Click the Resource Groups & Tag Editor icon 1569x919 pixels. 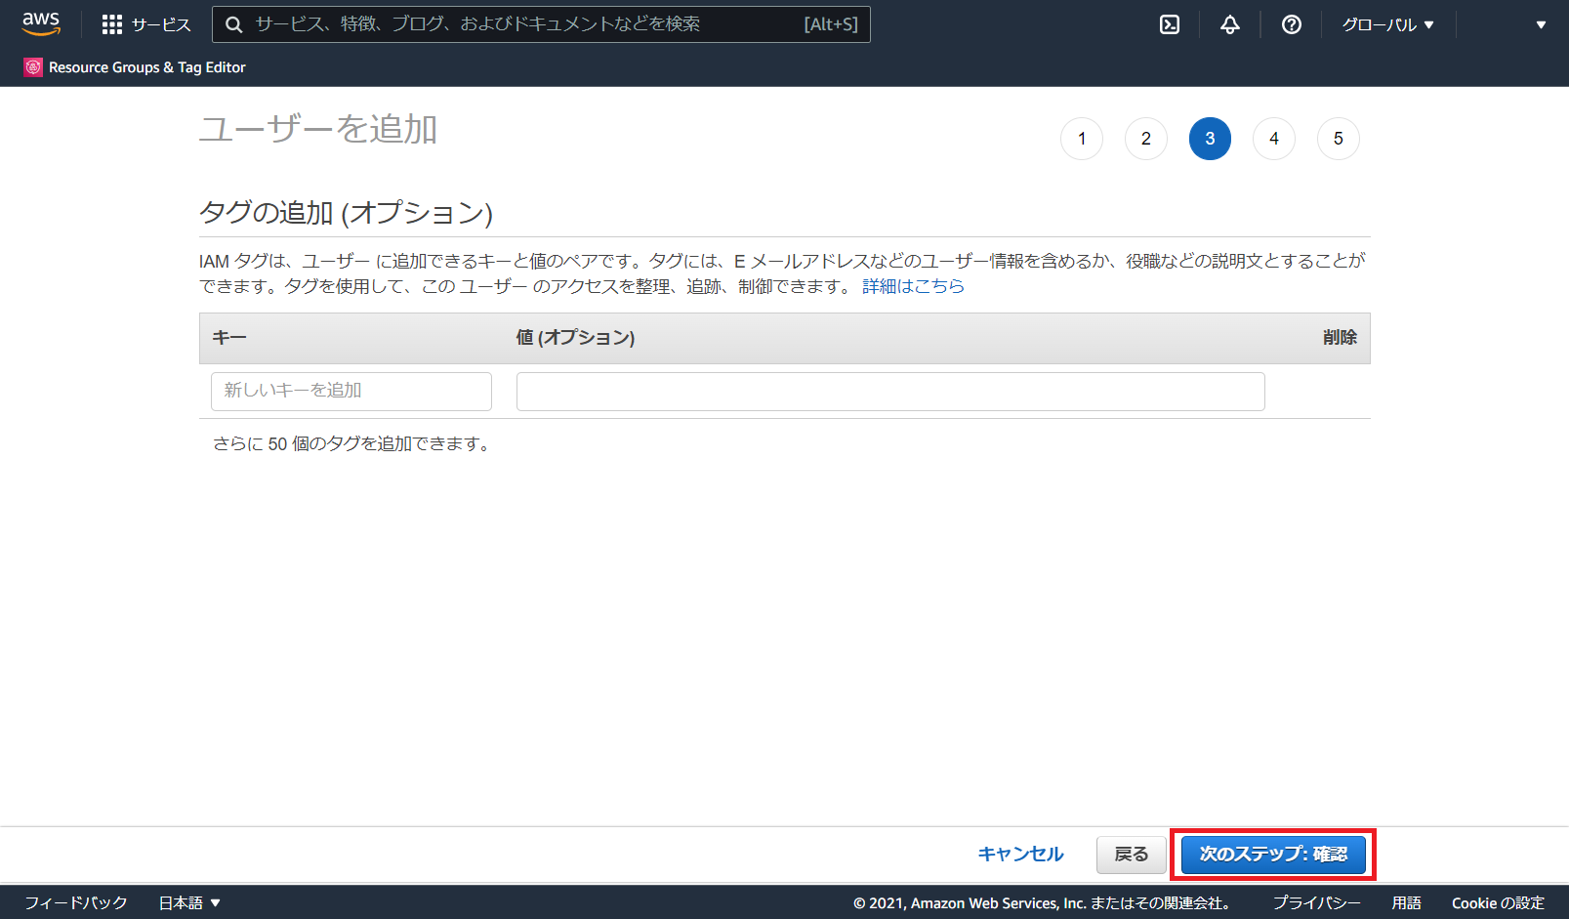(33, 67)
